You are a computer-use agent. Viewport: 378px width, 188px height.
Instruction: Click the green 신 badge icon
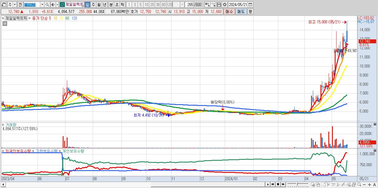tap(62, 5)
